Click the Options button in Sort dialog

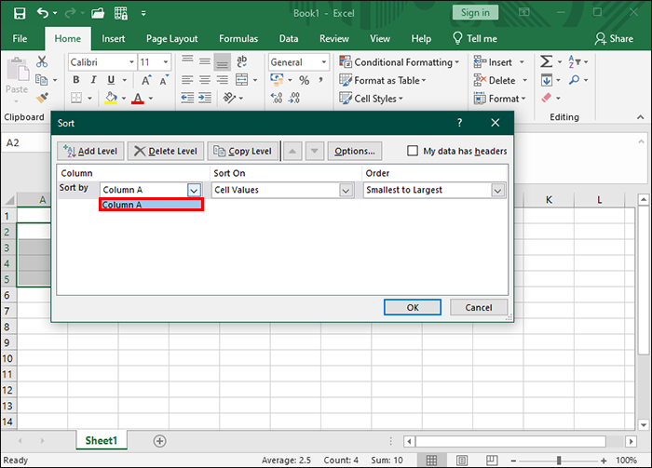354,151
